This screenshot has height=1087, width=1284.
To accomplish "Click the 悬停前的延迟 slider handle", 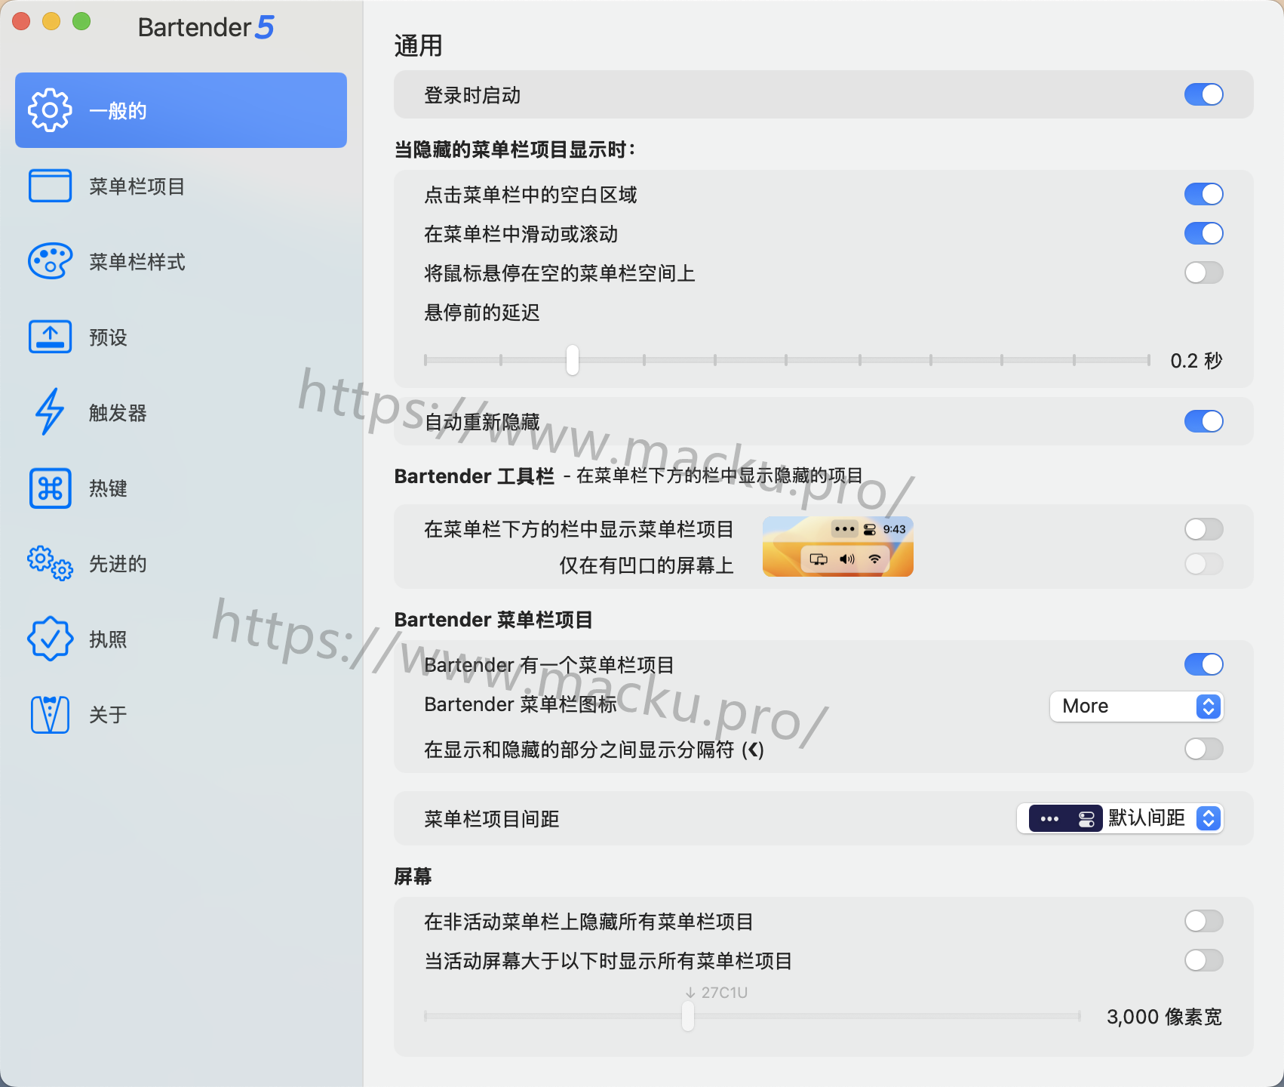I will 573,360.
